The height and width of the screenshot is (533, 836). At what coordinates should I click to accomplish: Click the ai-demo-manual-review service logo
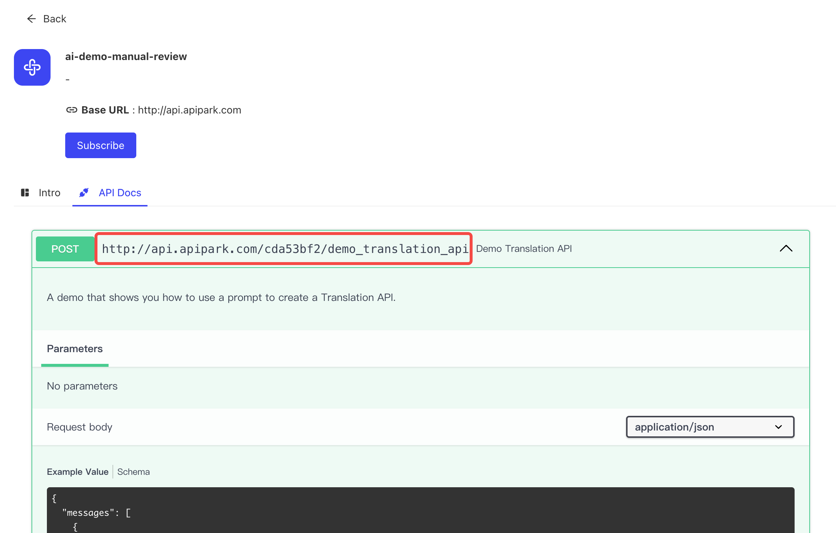32,67
